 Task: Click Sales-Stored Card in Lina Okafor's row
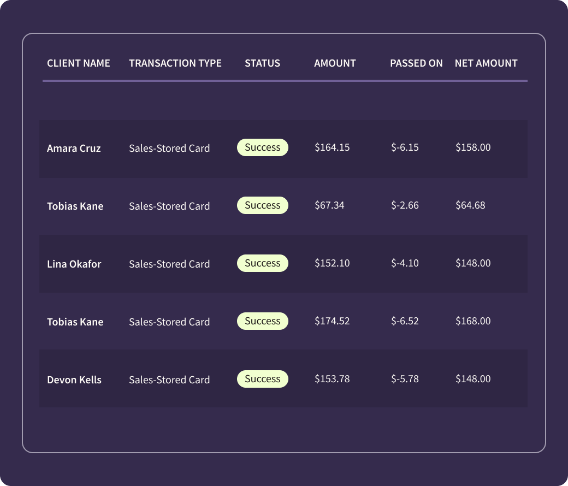coord(169,264)
